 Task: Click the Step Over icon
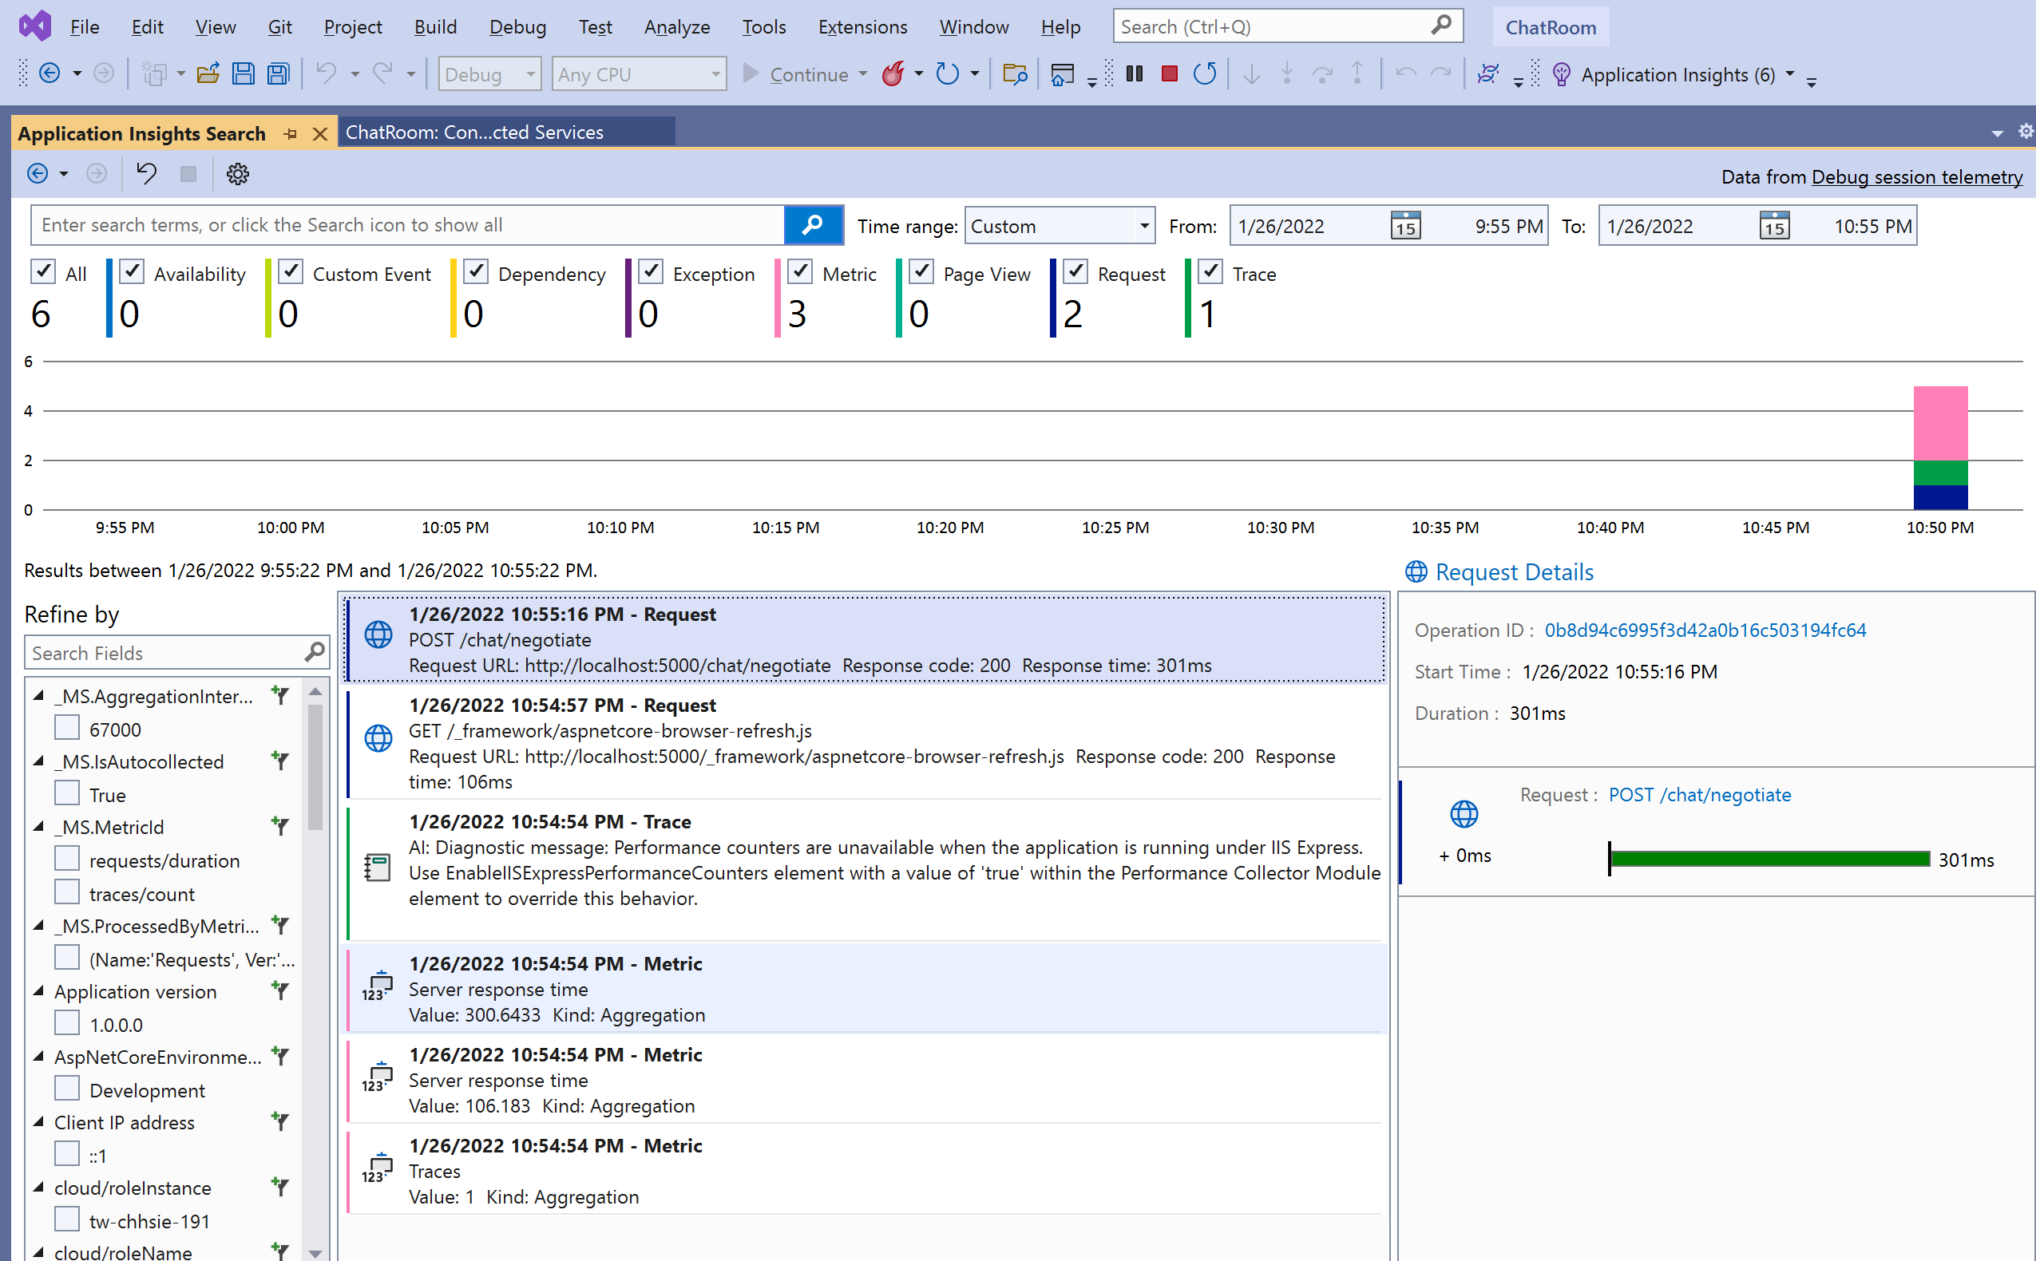(1322, 74)
